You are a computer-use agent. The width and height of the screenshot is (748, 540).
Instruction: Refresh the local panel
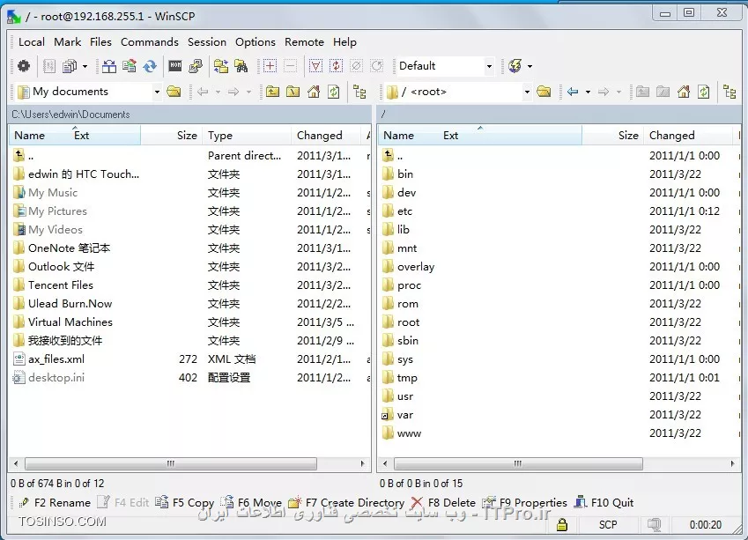(x=334, y=92)
